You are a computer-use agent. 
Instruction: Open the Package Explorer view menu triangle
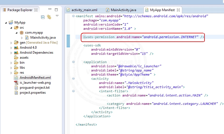point(57,16)
